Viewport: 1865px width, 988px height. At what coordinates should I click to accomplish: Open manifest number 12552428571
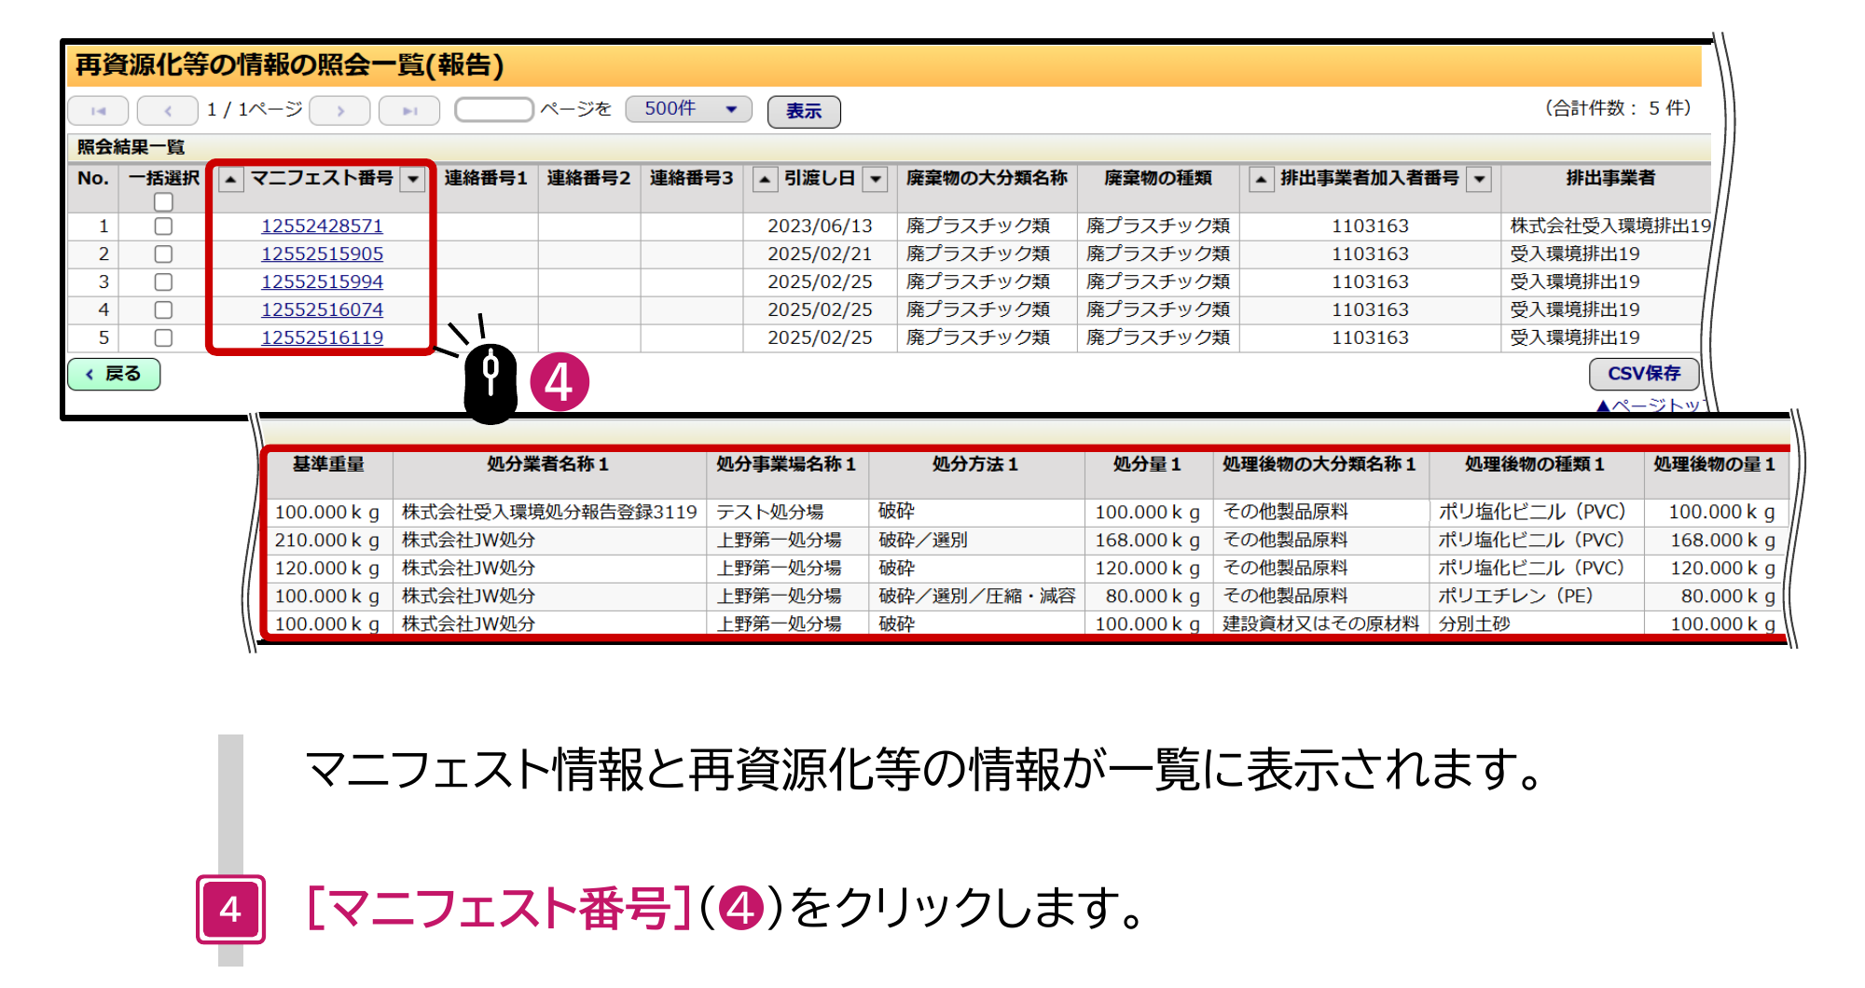[x=322, y=226]
